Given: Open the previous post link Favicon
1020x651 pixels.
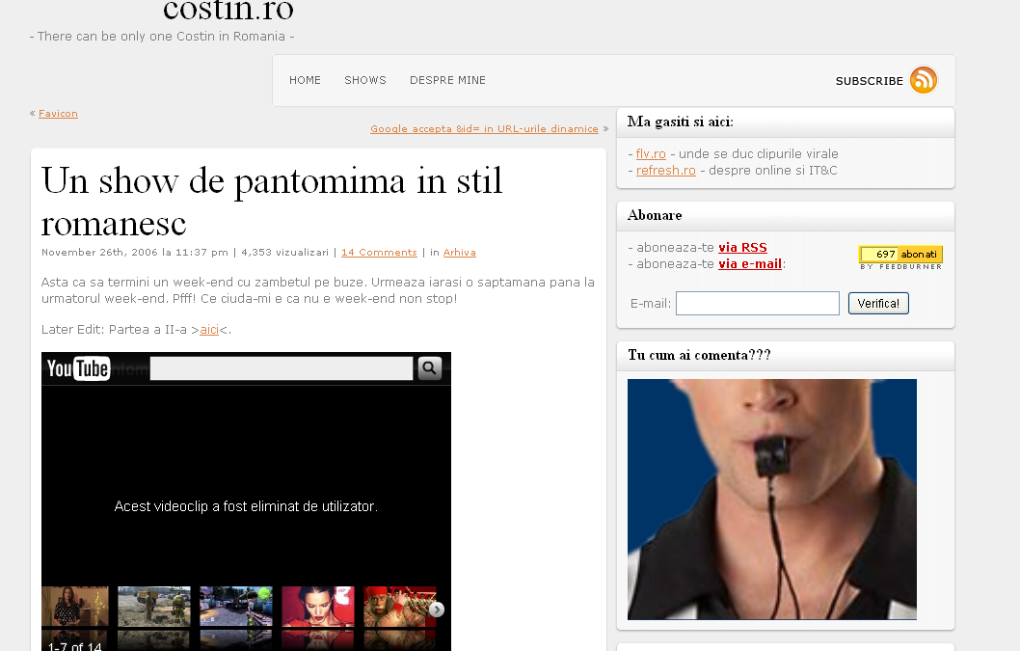Looking at the screenshot, I should coord(58,114).
